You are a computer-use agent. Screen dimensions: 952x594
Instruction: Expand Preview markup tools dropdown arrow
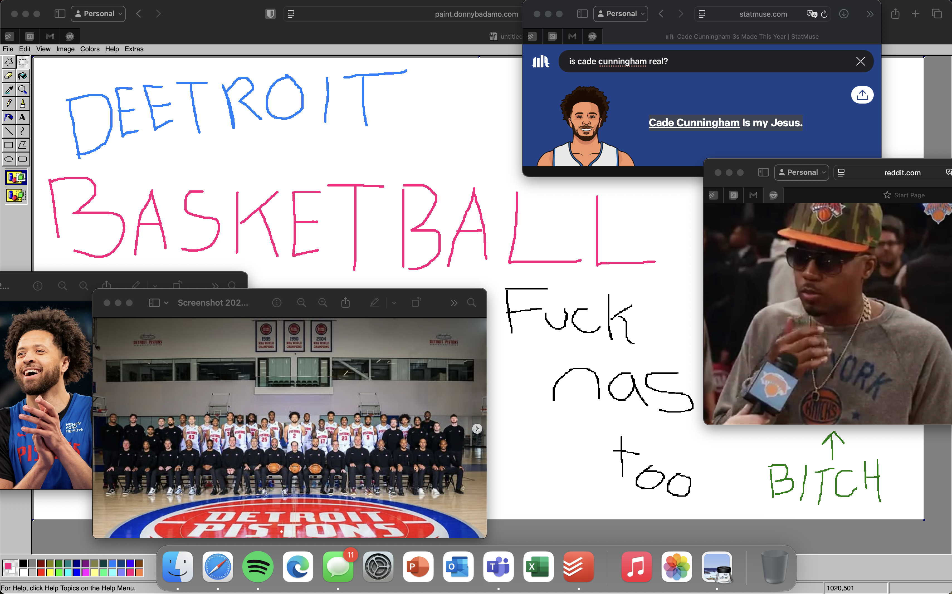[x=394, y=303]
